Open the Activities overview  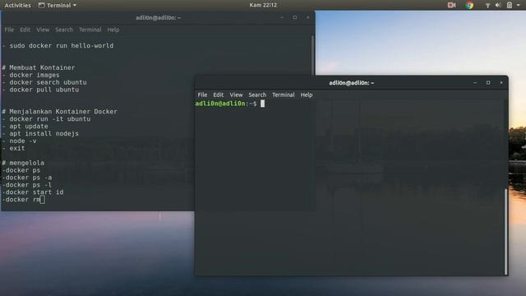[x=17, y=6]
